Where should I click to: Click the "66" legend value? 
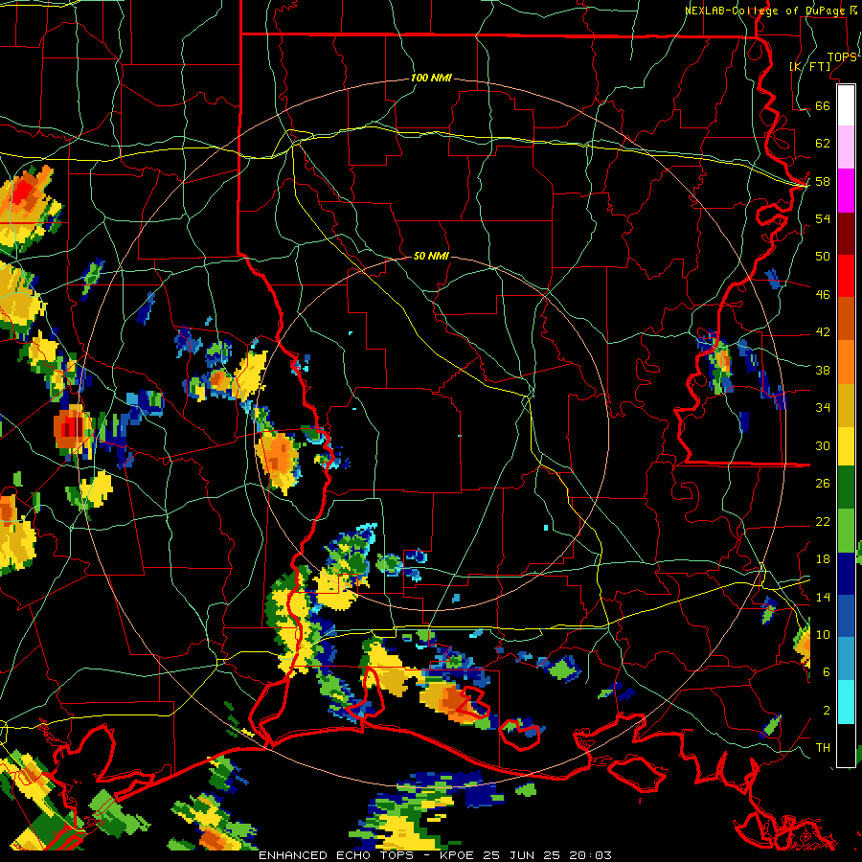(823, 105)
